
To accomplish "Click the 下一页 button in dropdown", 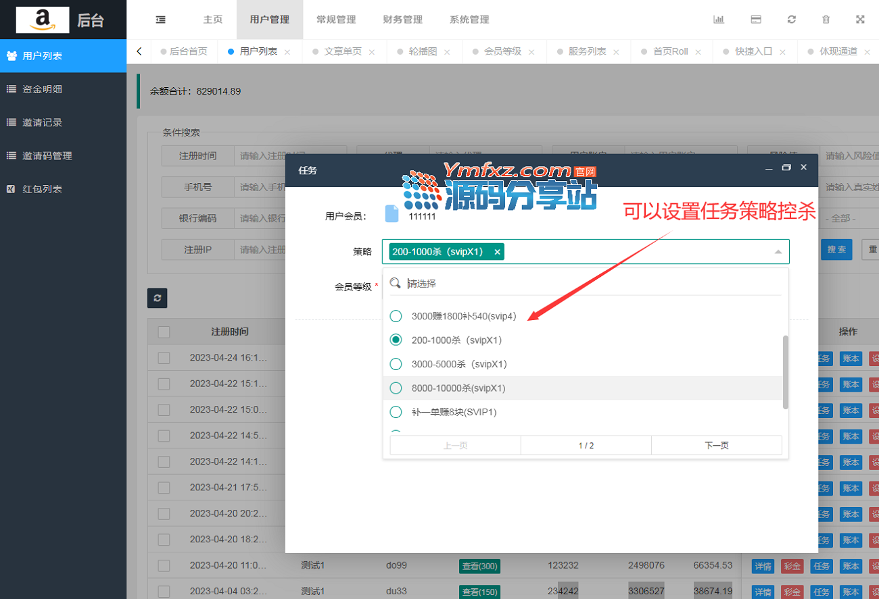I will point(716,446).
